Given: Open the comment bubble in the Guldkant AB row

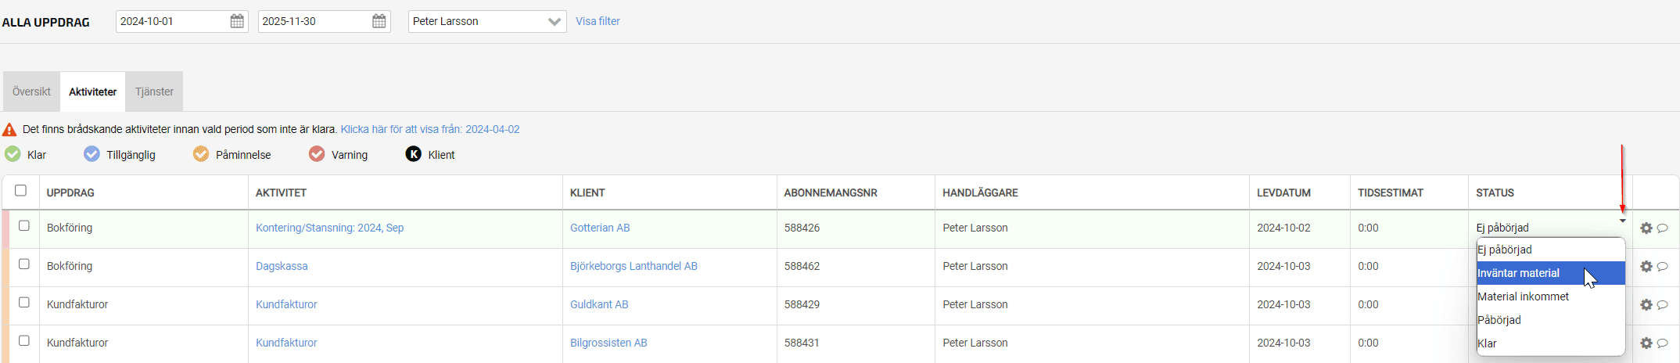Looking at the screenshot, I should (x=1663, y=305).
